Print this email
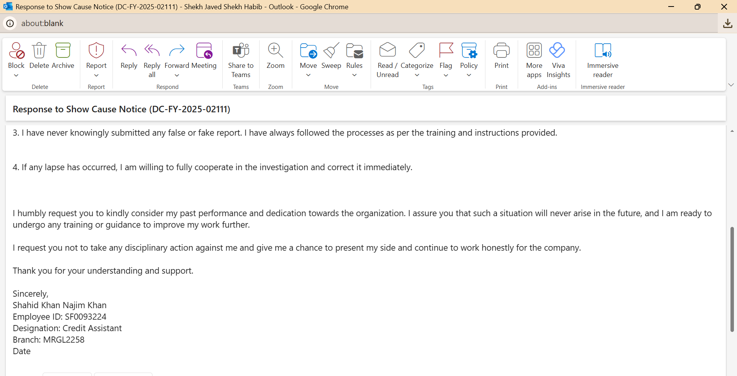Image resolution: width=737 pixels, height=376 pixels. [501, 56]
